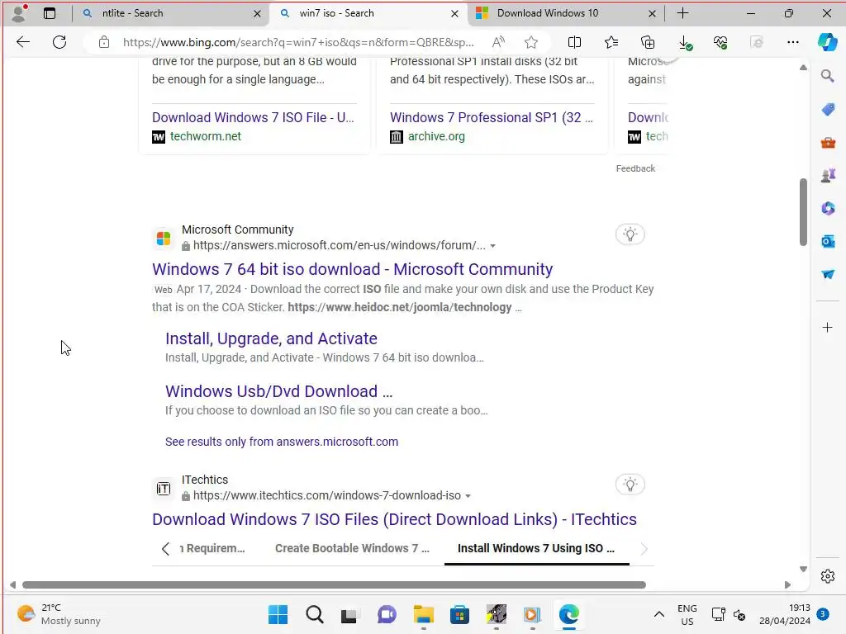Close the ntlite - Search tab
The width and height of the screenshot is (846, 634).
click(x=258, y=13)
